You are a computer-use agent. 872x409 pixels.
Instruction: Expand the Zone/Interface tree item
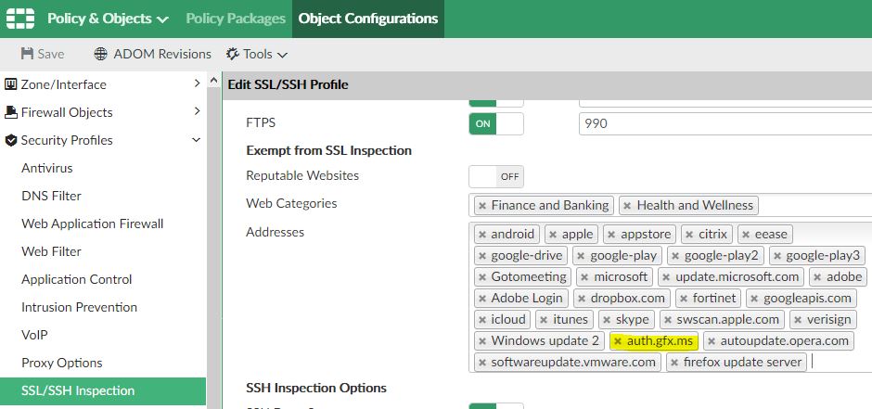click(197, 84)
